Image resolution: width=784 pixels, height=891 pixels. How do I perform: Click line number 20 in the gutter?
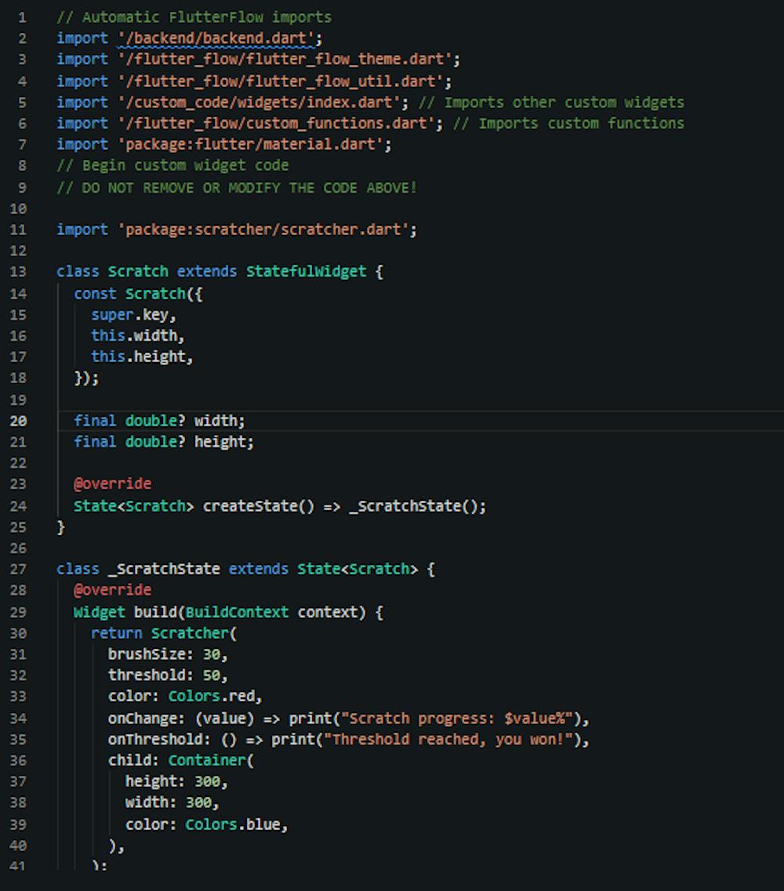point(18,421)
